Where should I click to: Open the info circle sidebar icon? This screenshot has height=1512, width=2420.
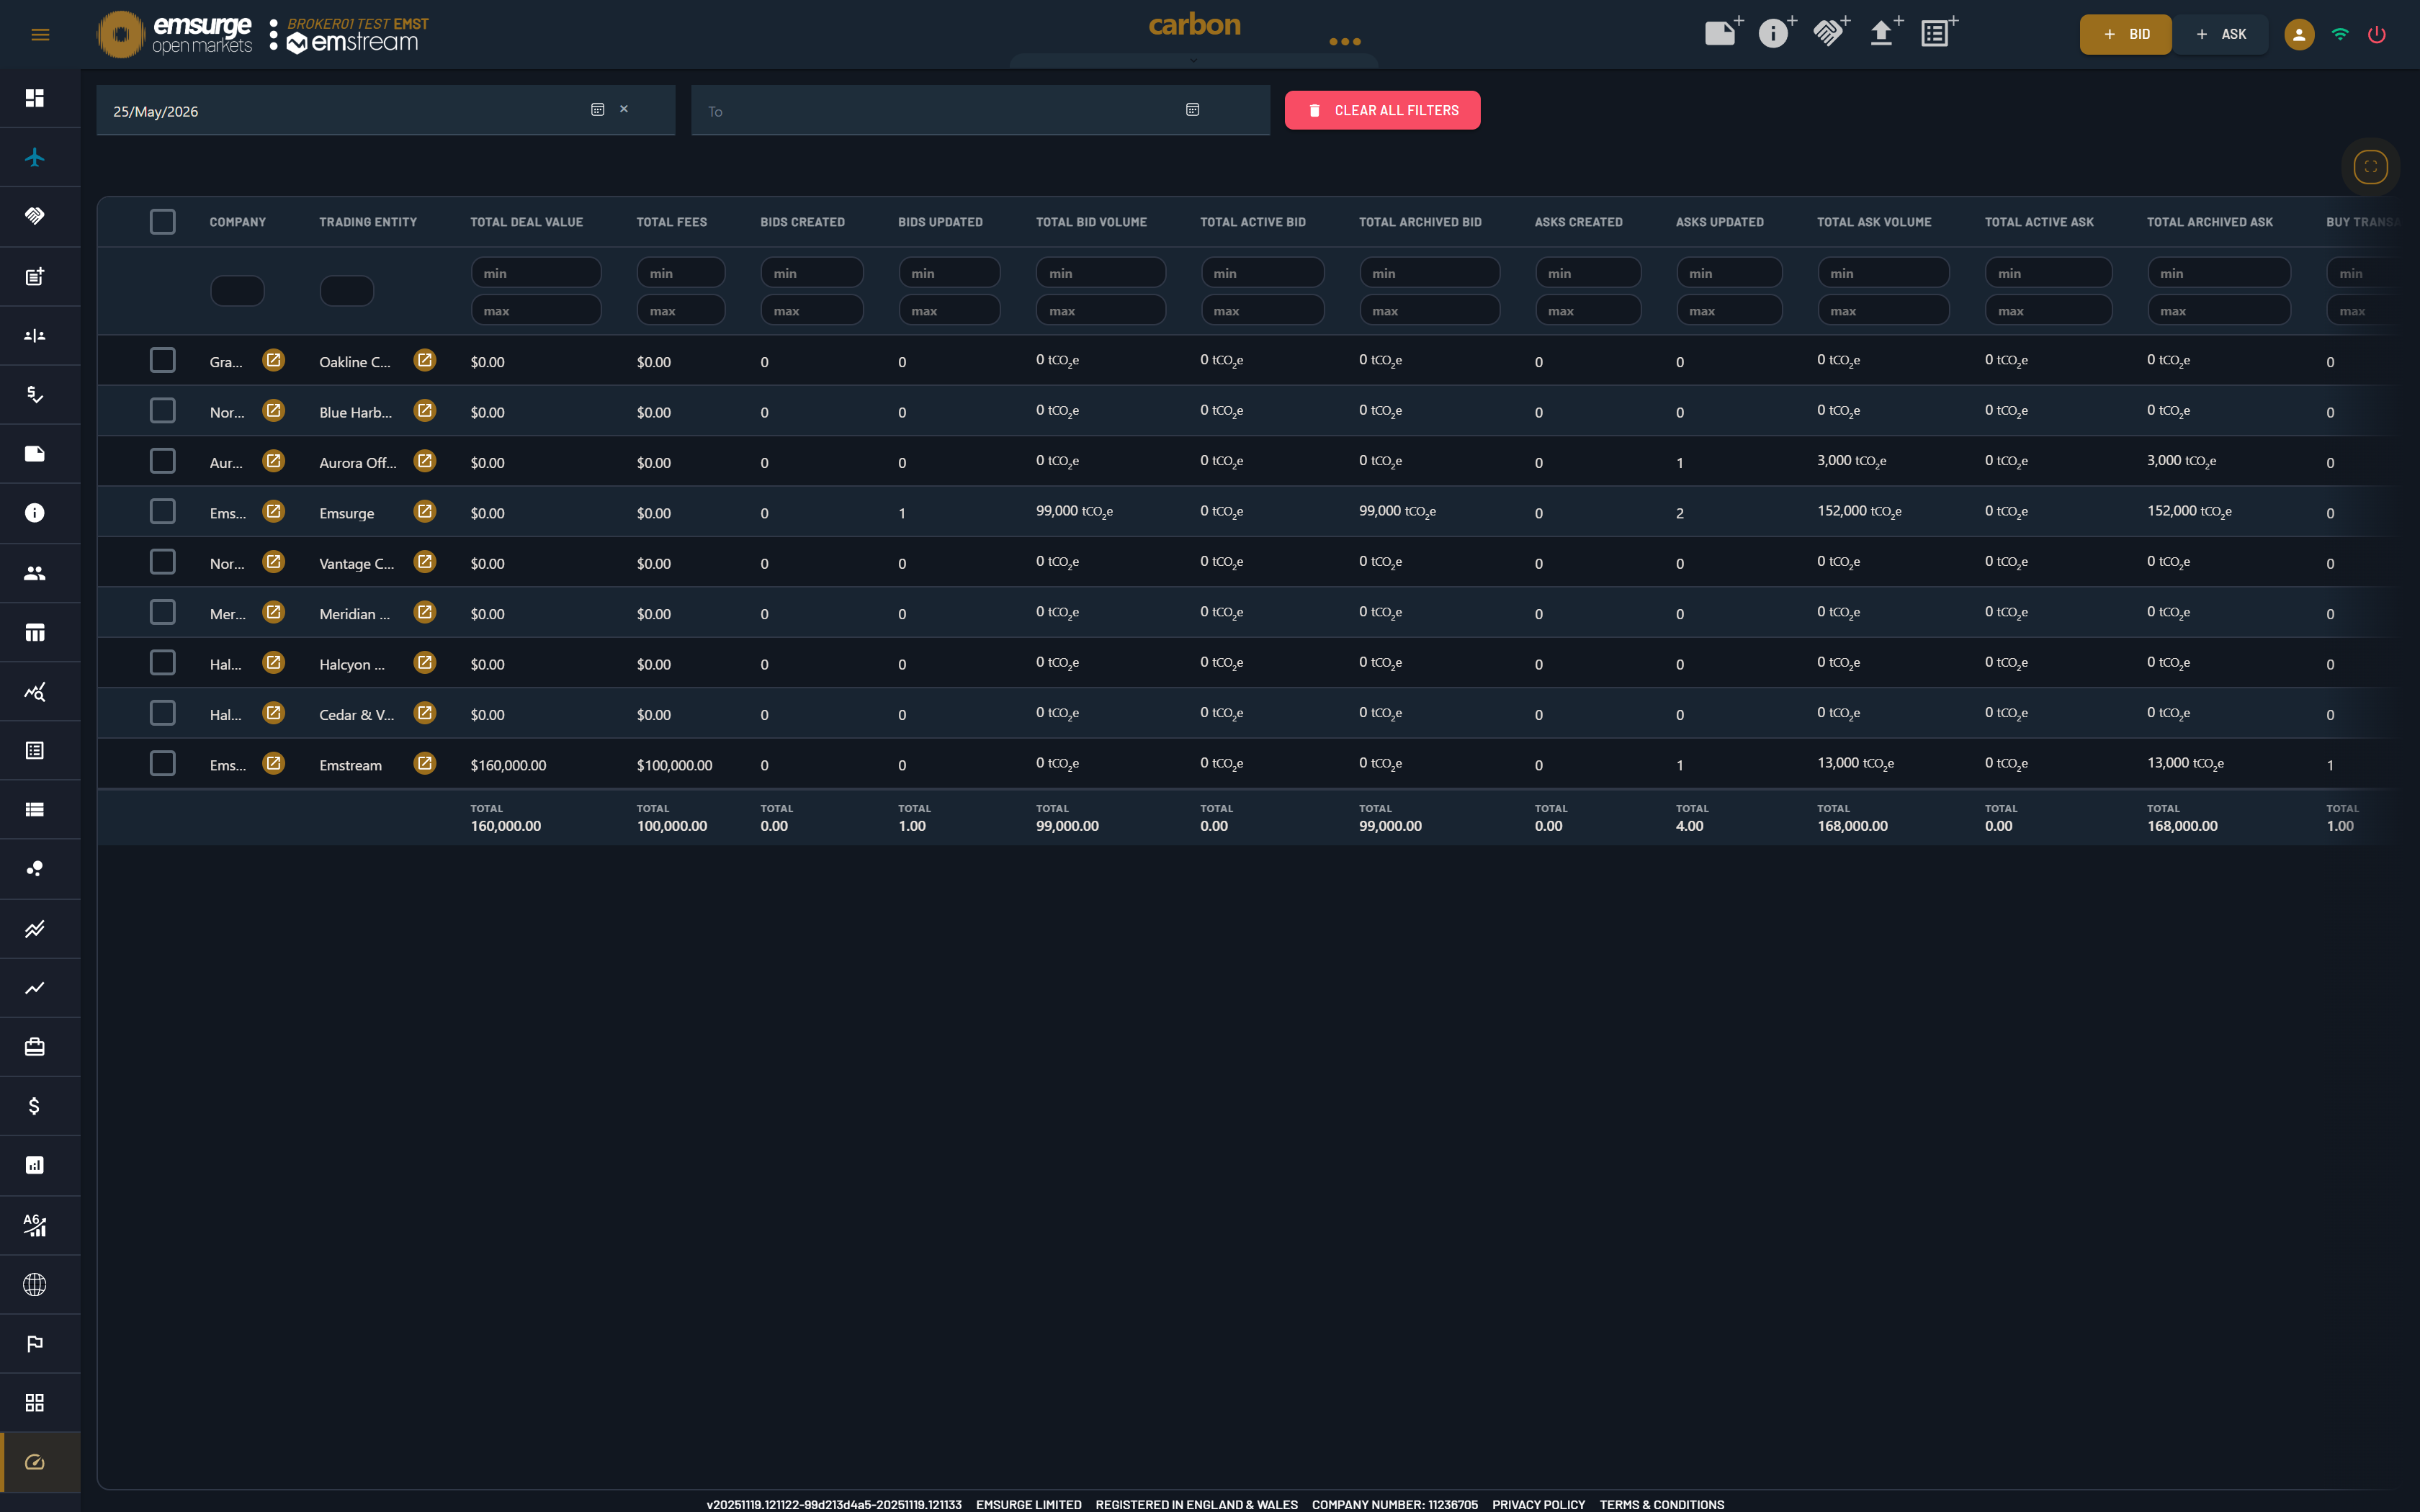point(35,513)
